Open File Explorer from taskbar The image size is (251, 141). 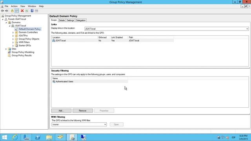click(49, 137)
